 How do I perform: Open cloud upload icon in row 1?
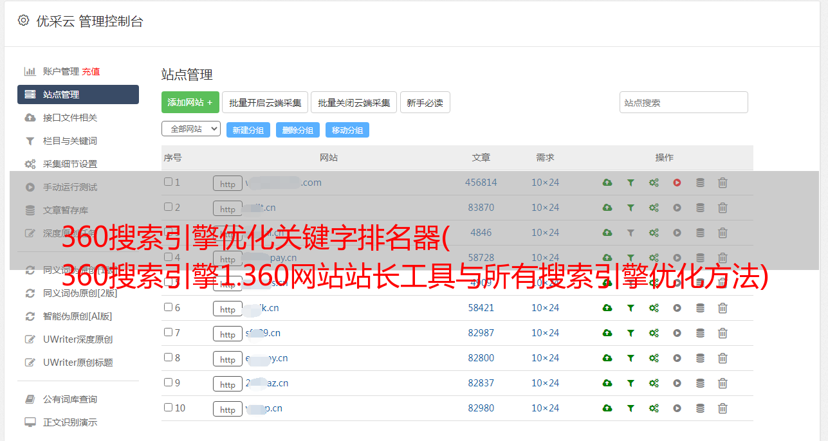(x=607, y=183)
